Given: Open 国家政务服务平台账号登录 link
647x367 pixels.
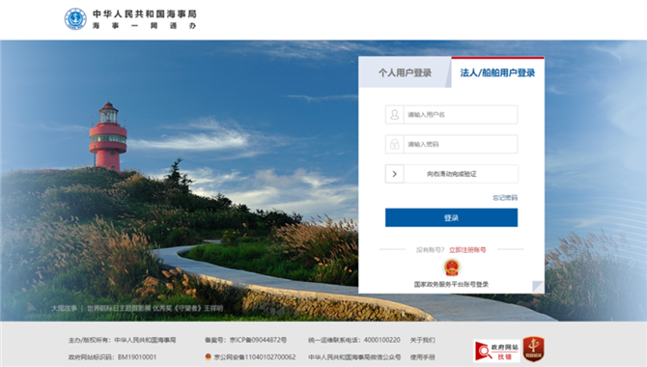Looking at the screenshot, I should click(451, 284).
